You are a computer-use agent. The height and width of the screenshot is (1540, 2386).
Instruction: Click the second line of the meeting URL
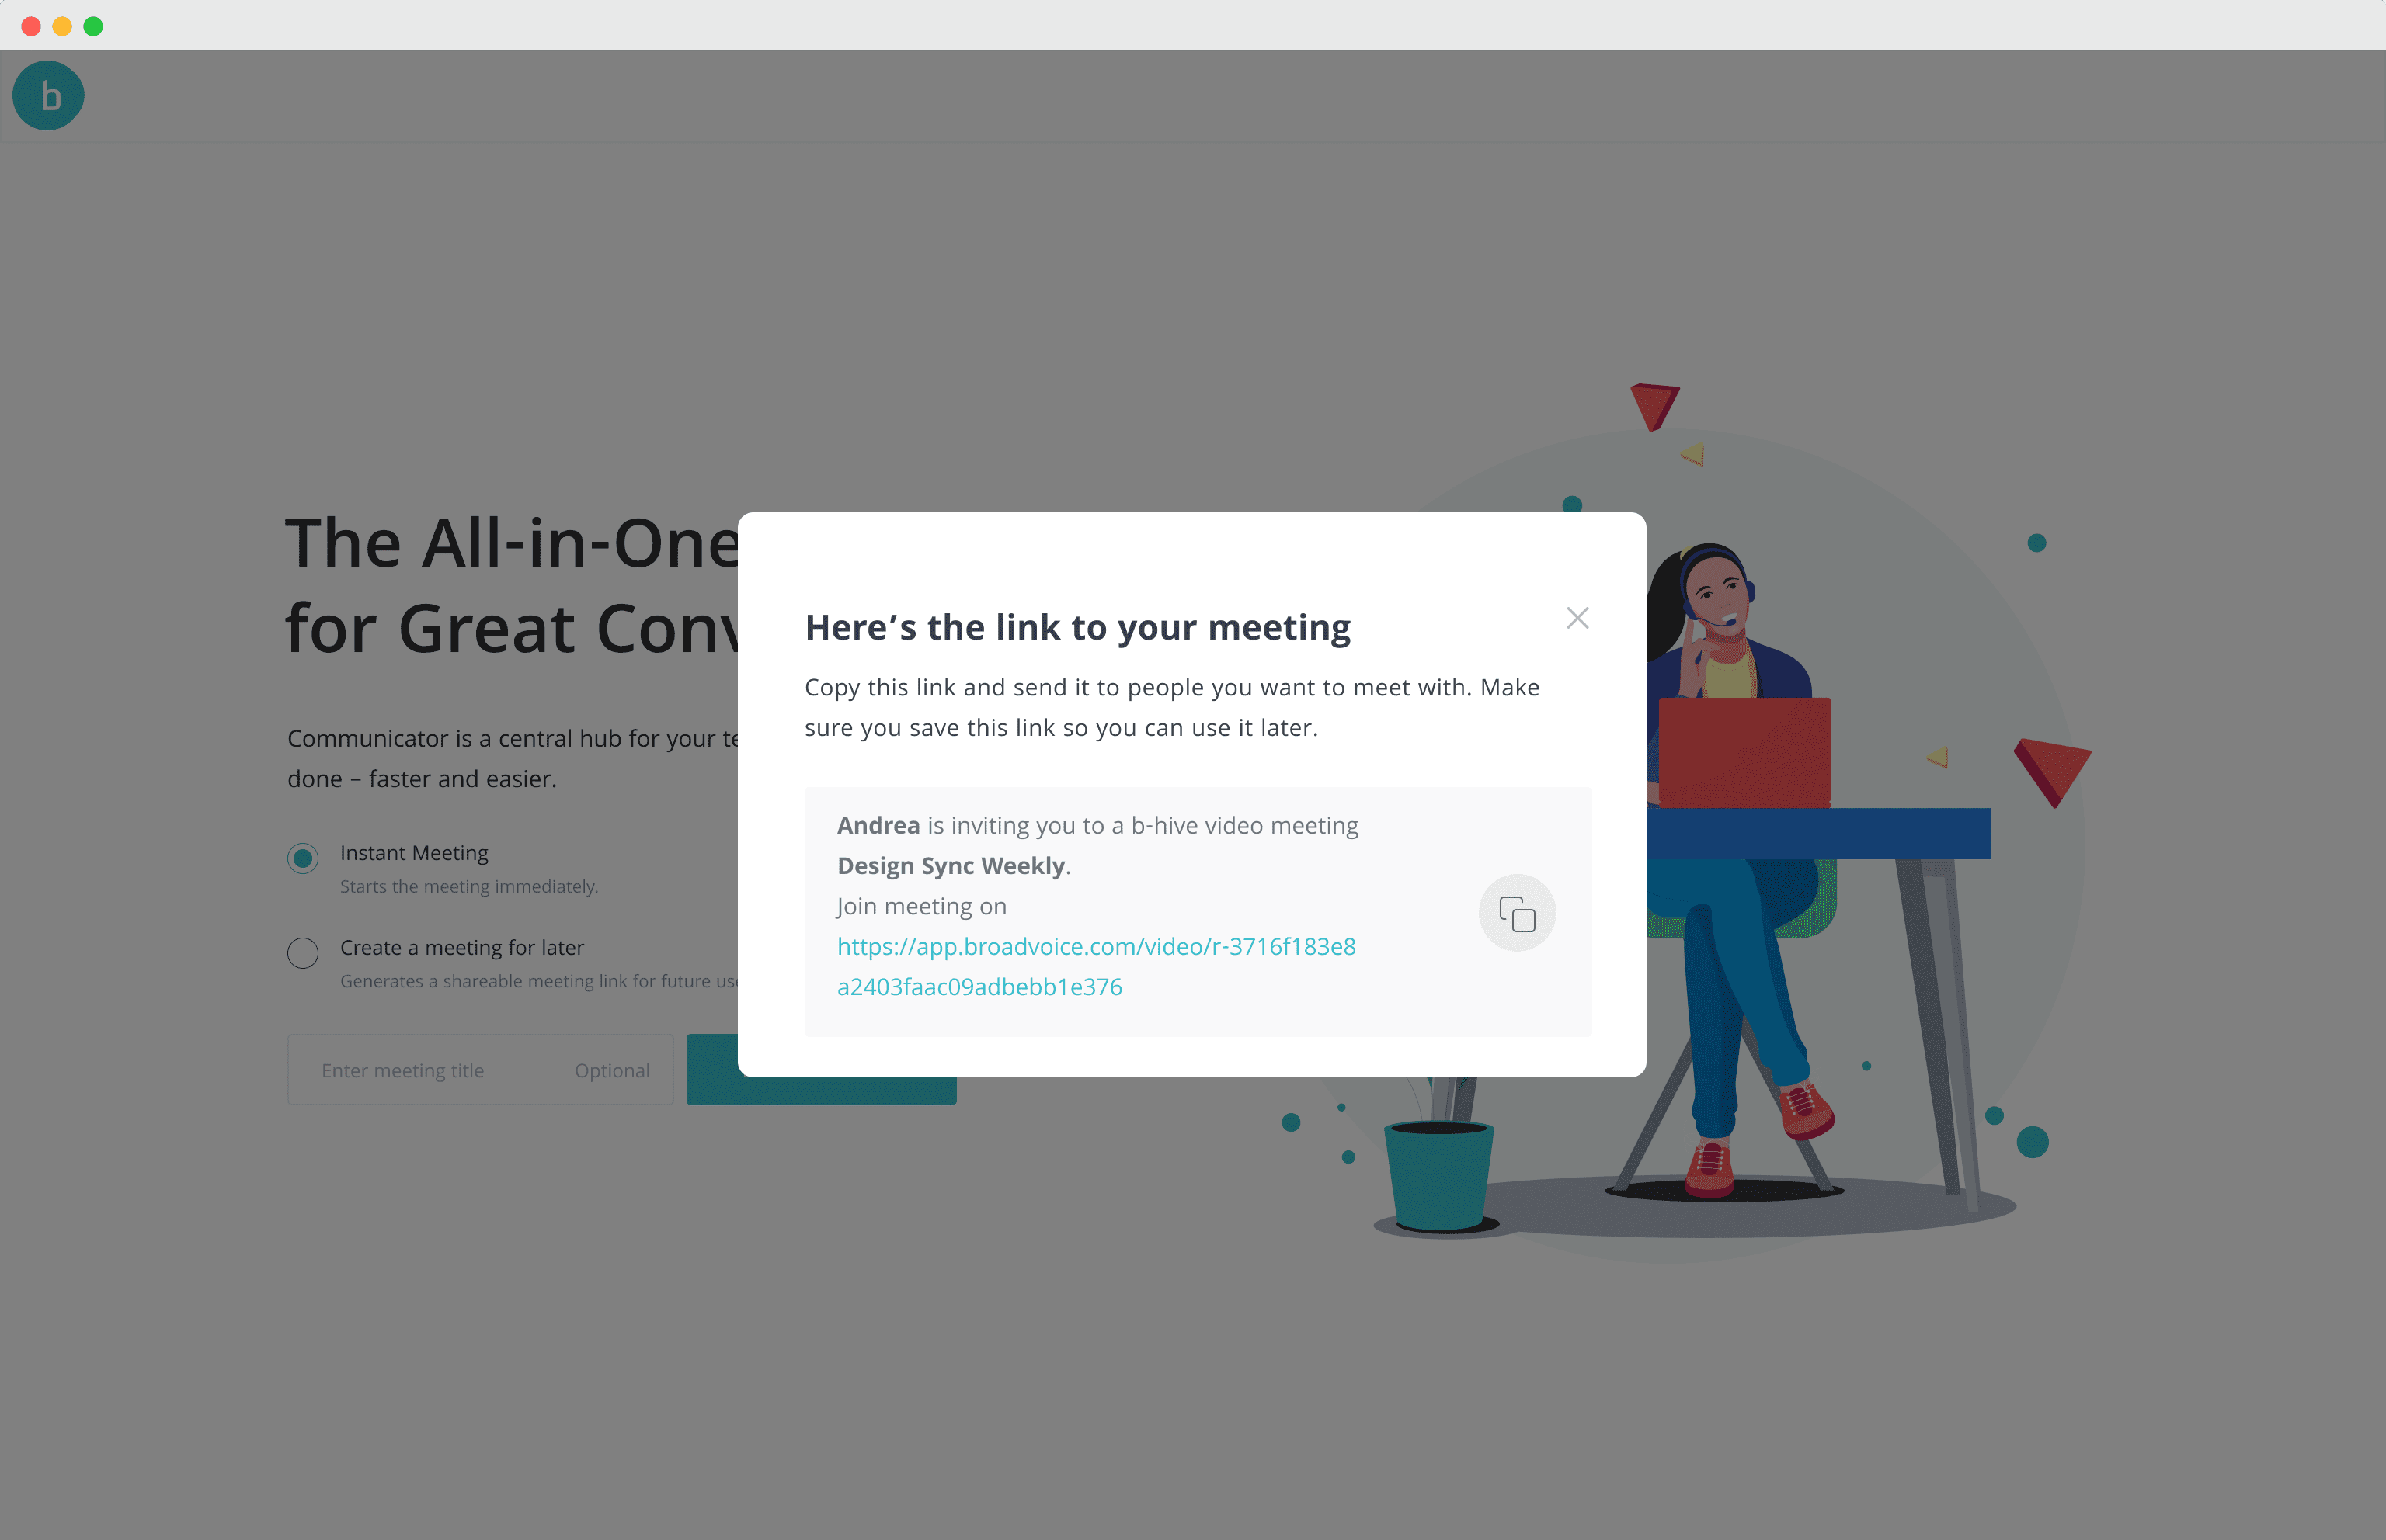[979, 987]
